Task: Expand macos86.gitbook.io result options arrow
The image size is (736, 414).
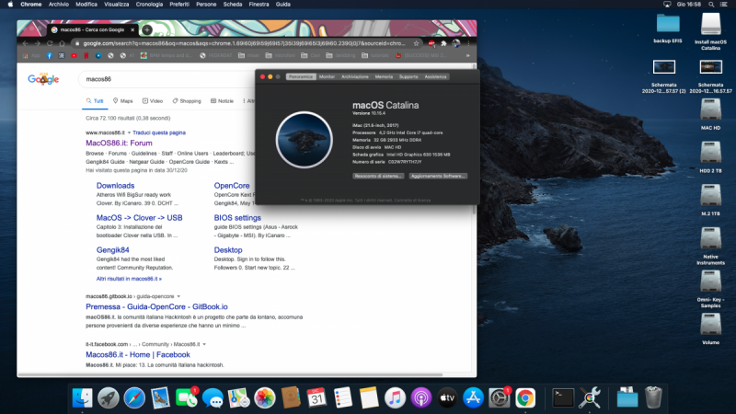Action: pyautogui.click(x=178, y=296)
